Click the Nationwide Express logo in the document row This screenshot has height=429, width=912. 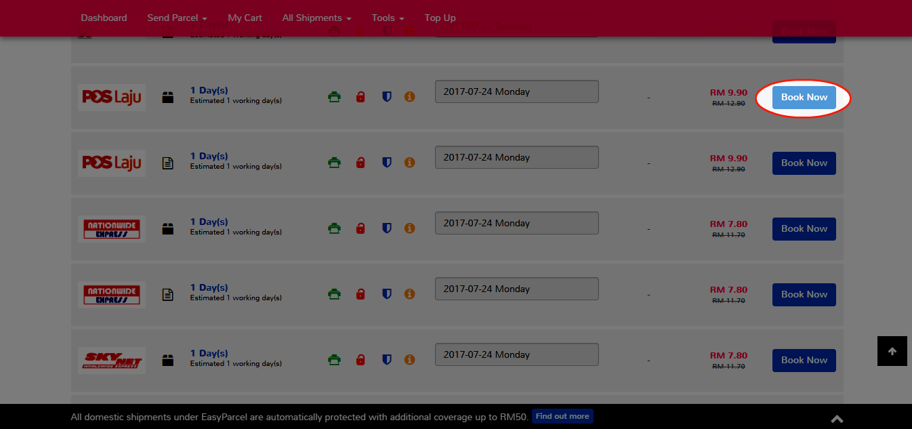coord(112,295)
